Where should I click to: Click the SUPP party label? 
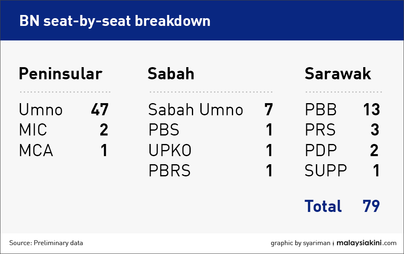(326, 171)
